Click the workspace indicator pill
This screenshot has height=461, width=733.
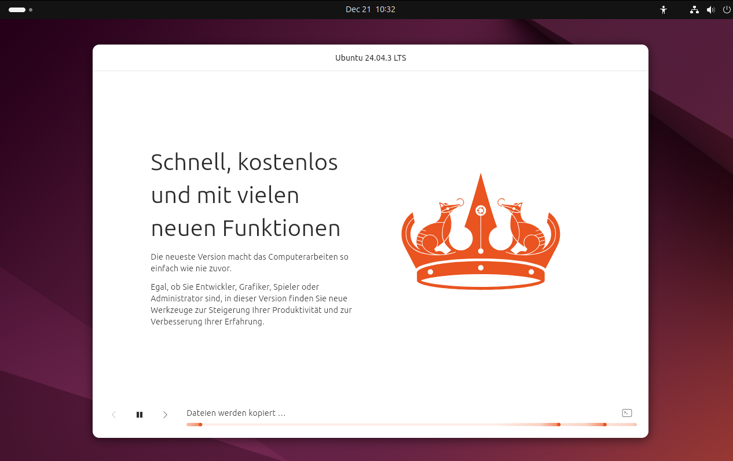coord(16,10)
